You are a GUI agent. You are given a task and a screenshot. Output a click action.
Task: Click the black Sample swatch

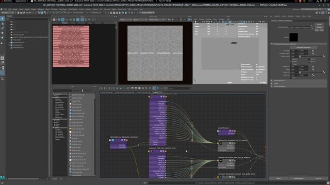coord(293,38)
